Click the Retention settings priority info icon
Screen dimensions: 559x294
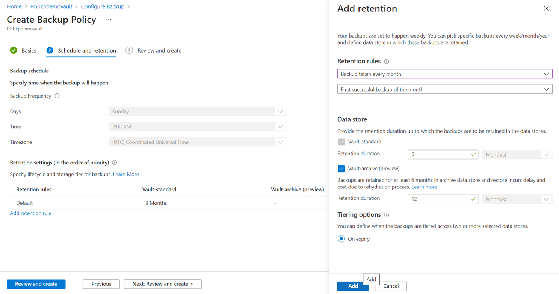114,162
